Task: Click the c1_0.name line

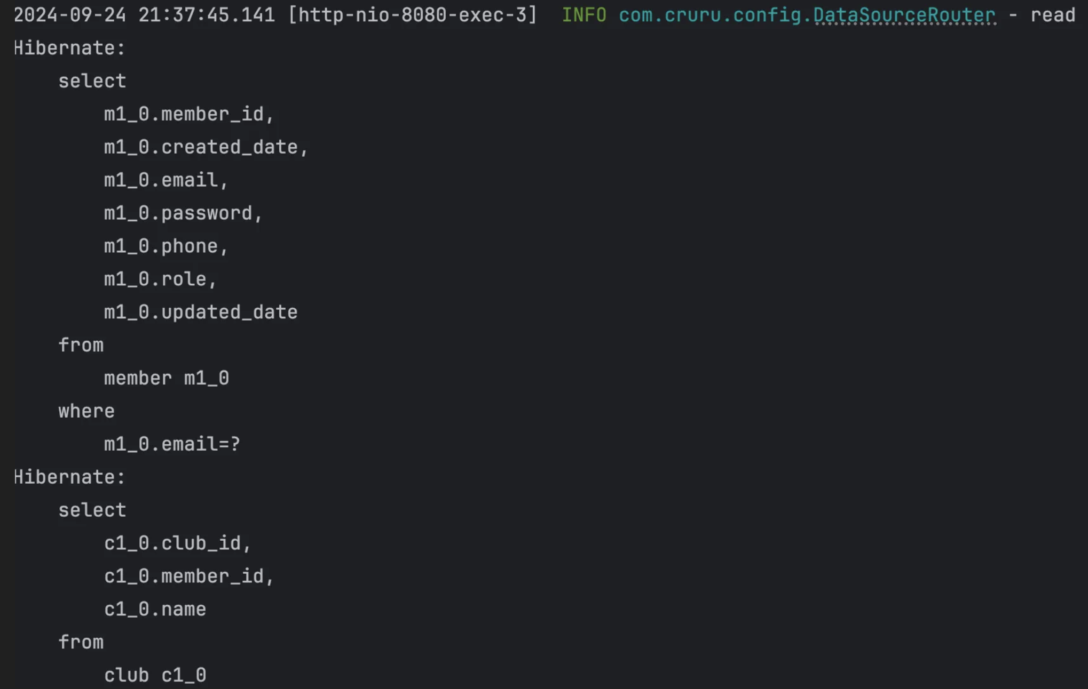Action: coord(155,610)
